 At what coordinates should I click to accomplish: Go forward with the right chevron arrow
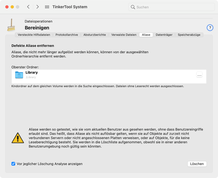tap(37, 7)
